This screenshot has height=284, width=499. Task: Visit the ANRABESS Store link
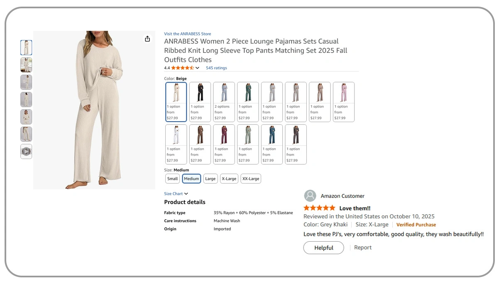188,34
